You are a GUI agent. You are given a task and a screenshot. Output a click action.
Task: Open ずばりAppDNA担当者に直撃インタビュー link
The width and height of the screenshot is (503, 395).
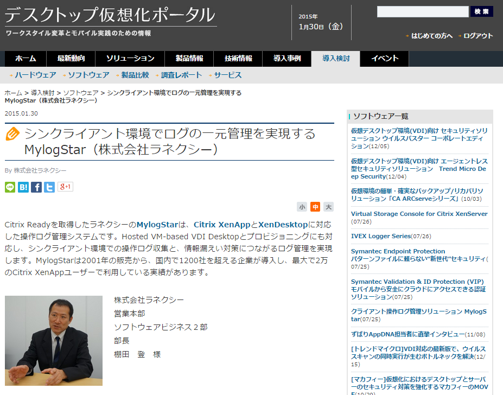click(408, 334)
